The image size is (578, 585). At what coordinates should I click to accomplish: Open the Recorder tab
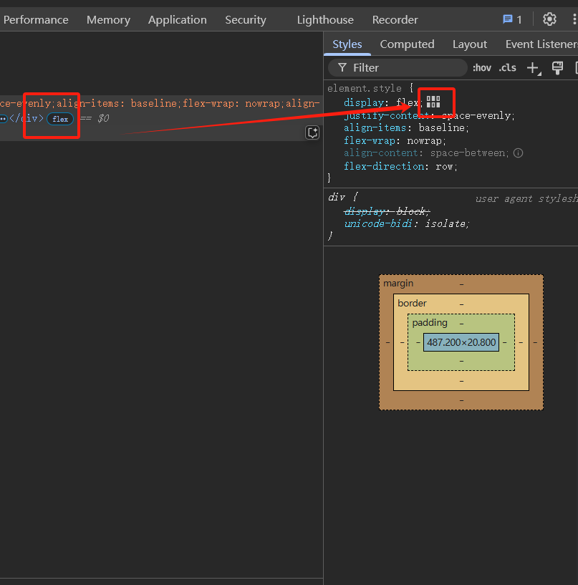click(395, 20)
